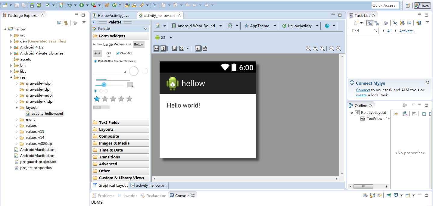The width and height of the screenshot is (433, 206).
Task: Toggle the horizontal fill width button
Action: pos(156,48)
